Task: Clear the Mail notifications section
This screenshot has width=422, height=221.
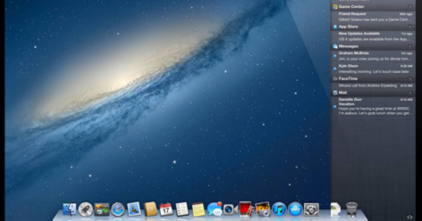Action: [410, 93]
